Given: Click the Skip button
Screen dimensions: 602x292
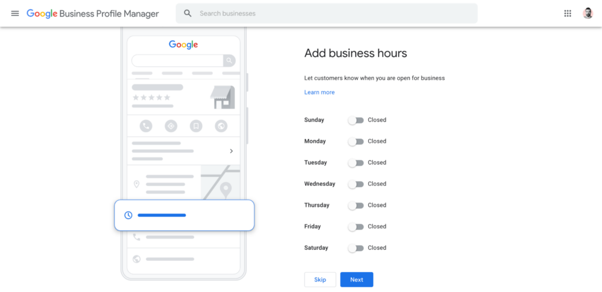Looking at the screenshot, I should pos(320,280).
